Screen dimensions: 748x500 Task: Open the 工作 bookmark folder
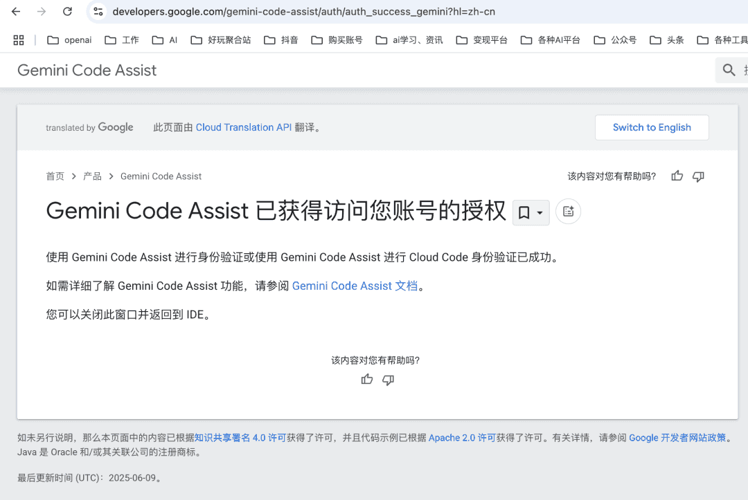click(122, 40)
